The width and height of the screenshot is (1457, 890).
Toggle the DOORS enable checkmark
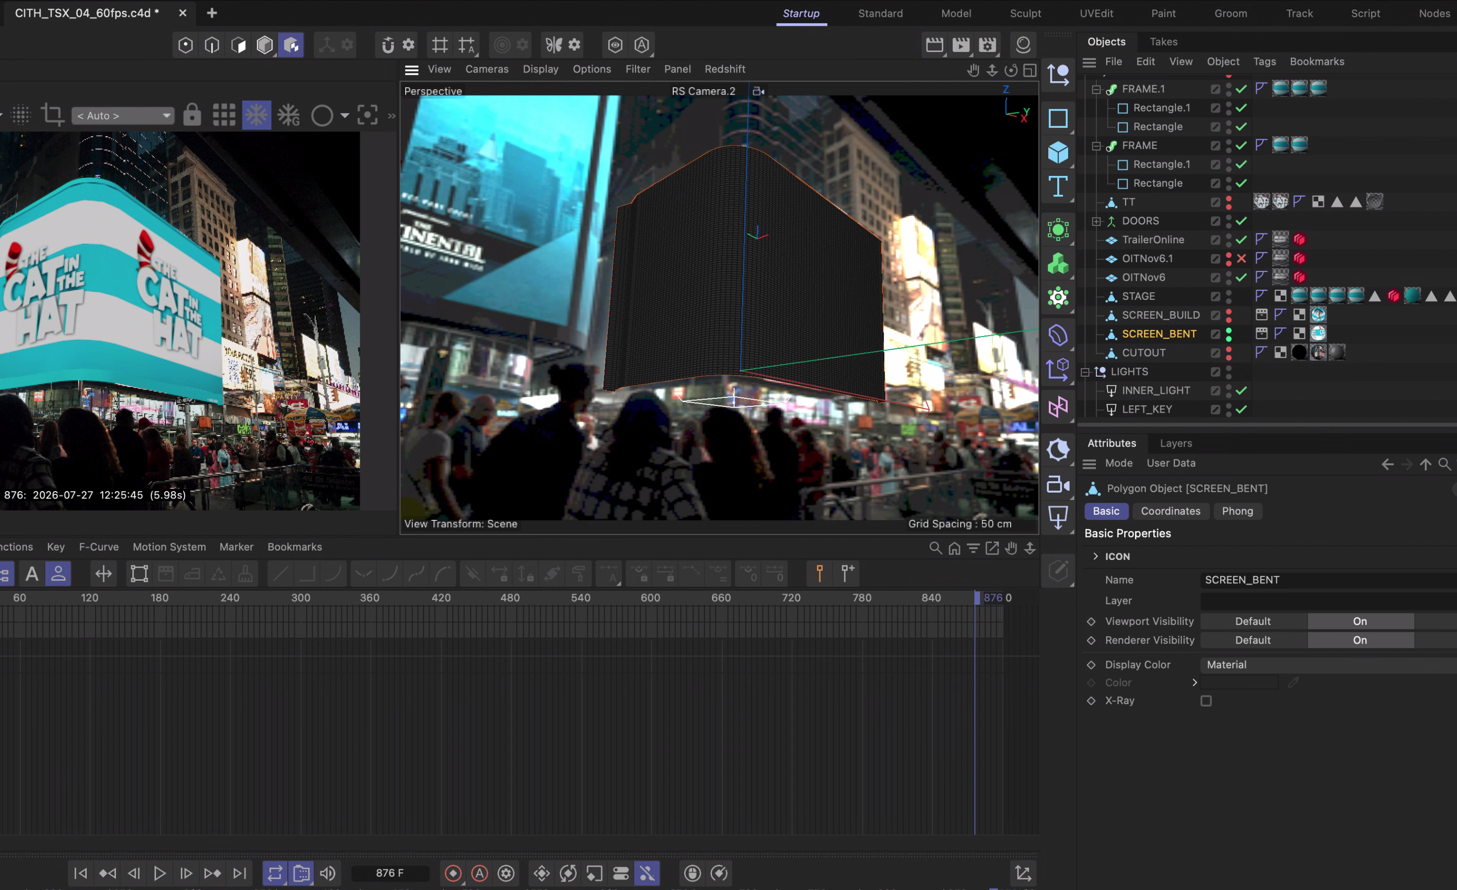point(1241,221)
